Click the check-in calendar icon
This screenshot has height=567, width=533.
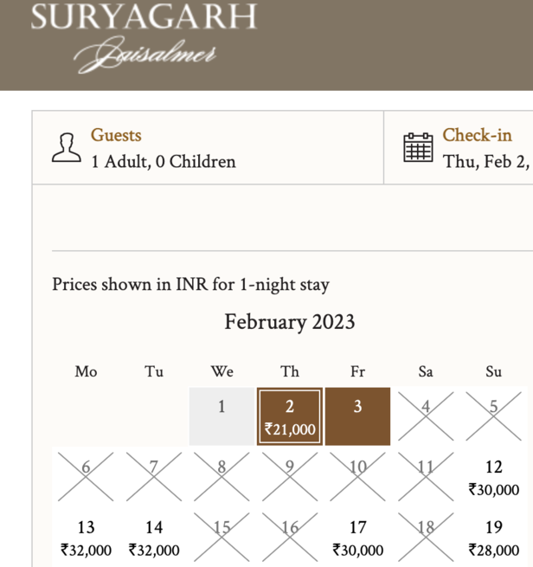(419, 148)
